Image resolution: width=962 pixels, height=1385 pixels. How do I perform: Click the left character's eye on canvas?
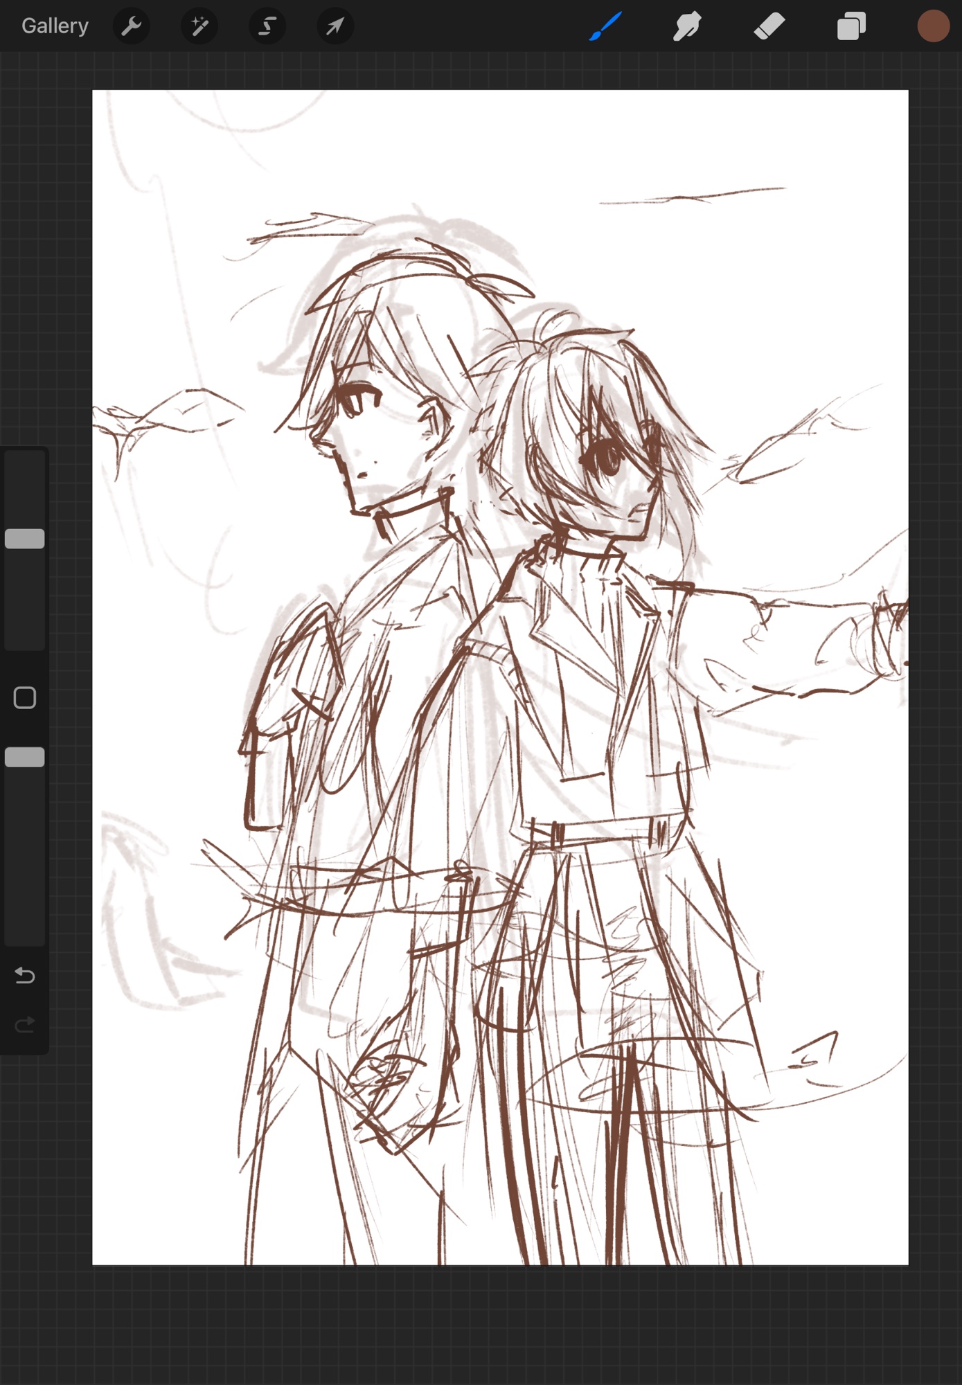357,400
